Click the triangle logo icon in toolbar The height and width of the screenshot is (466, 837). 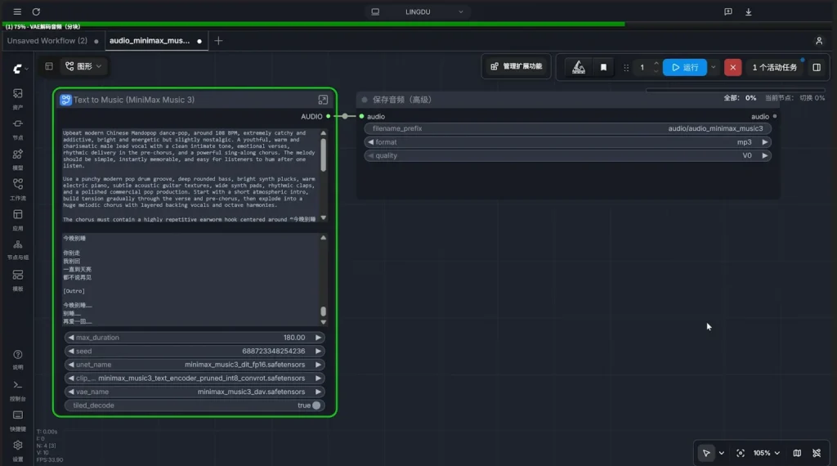[x=579, y=67]
